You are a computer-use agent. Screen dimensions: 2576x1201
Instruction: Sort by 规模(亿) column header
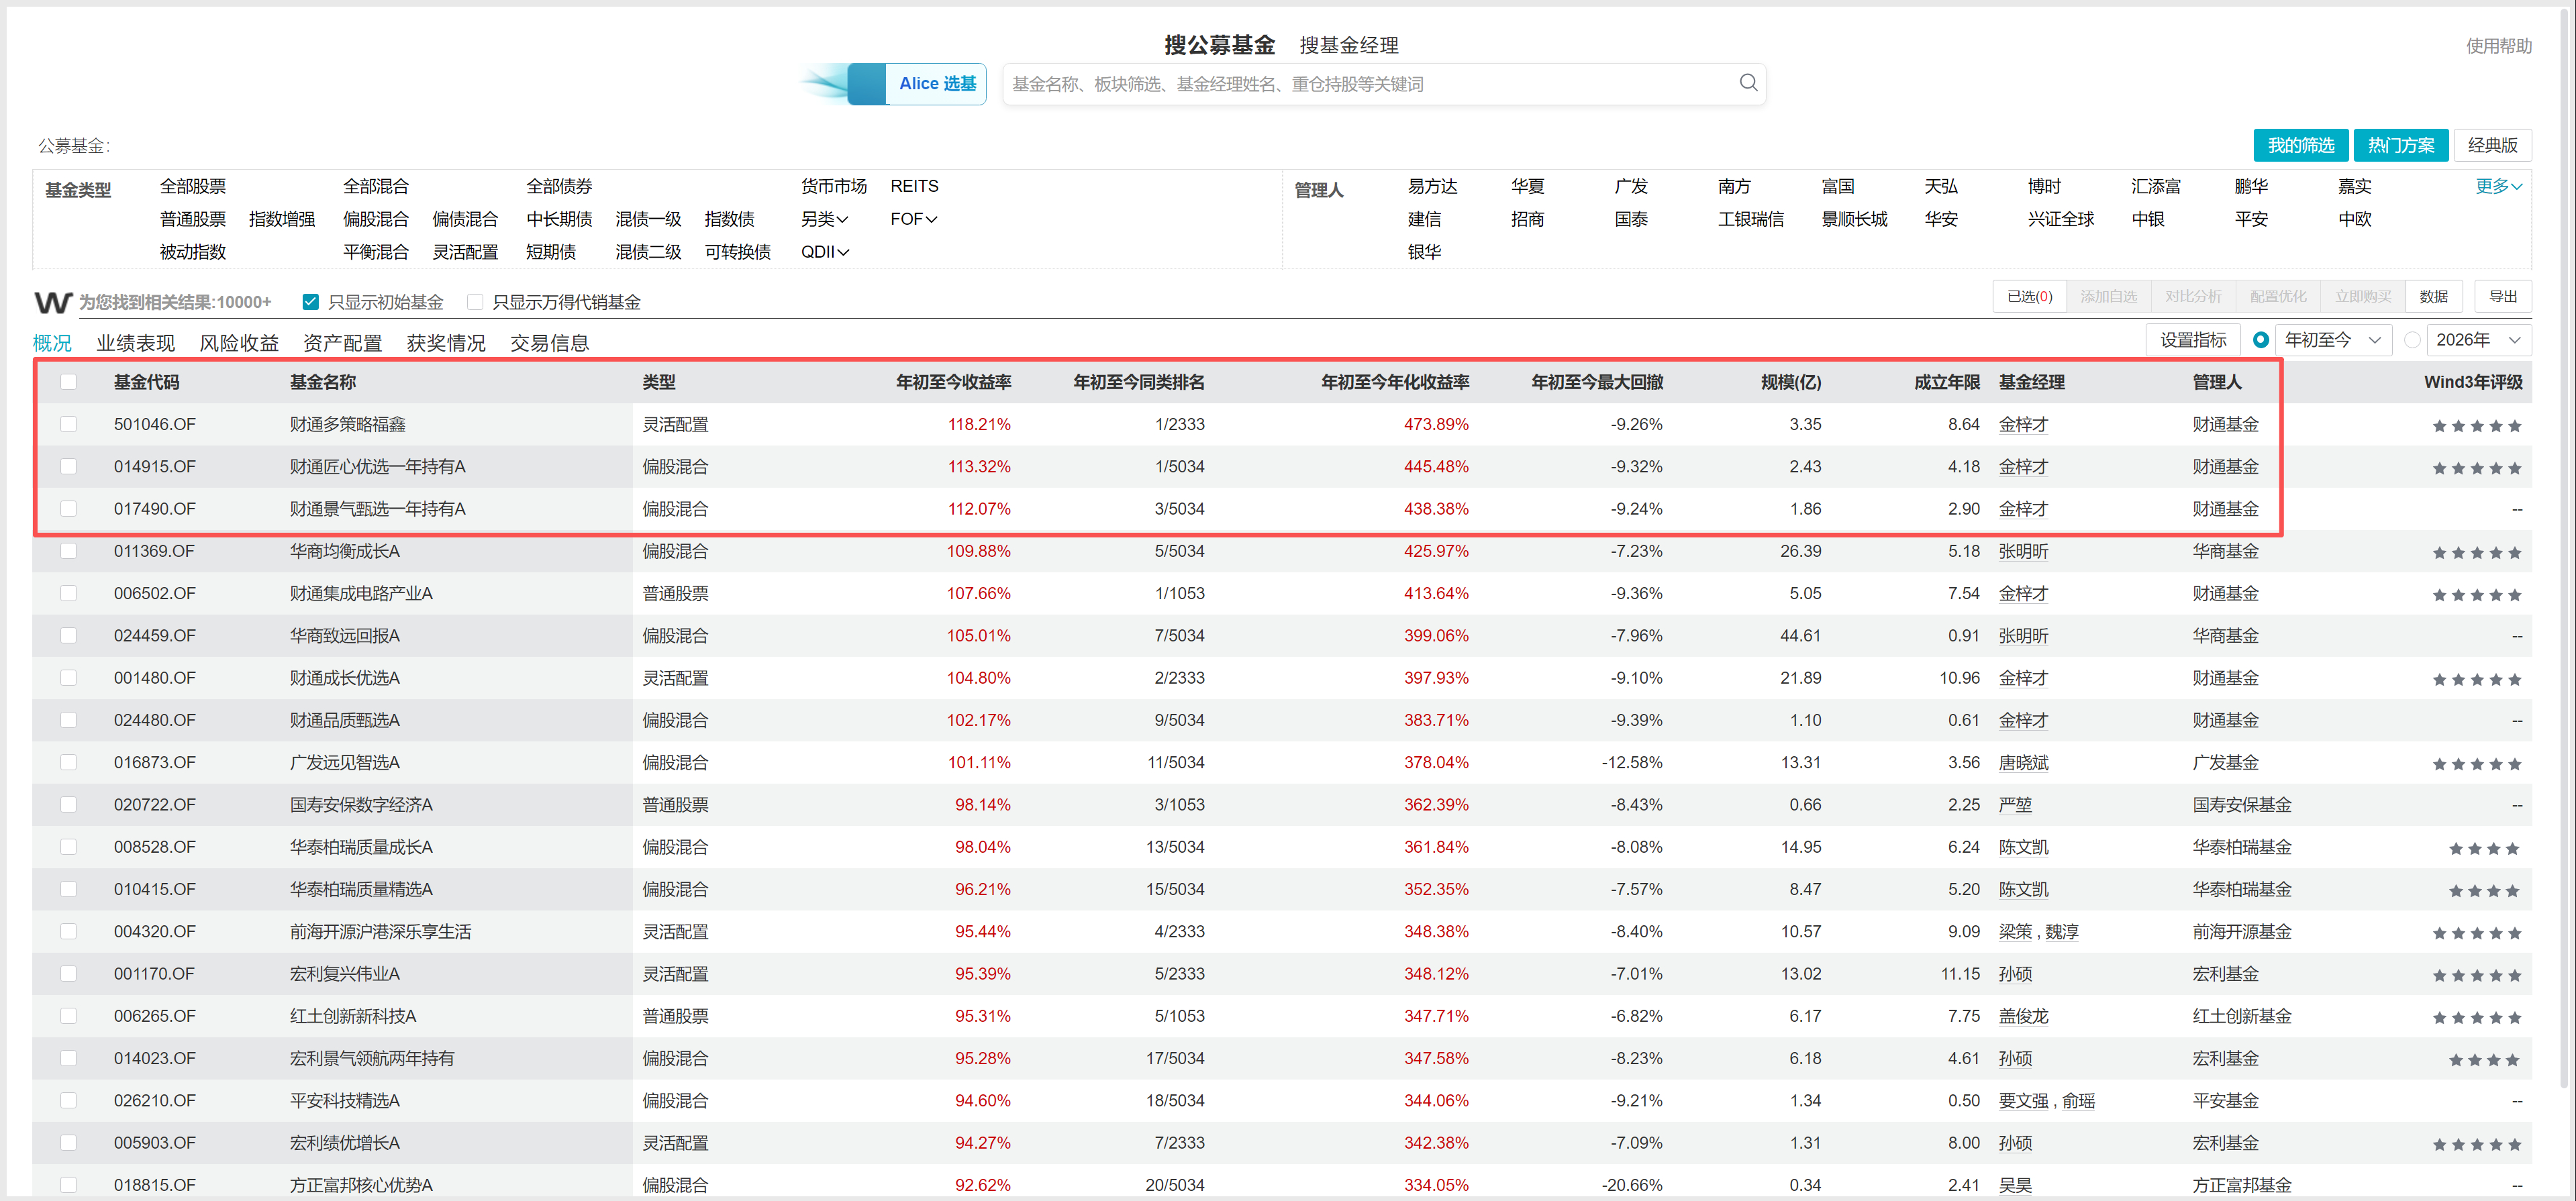1790,382
